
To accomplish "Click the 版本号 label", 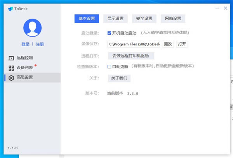I will 92,93.
